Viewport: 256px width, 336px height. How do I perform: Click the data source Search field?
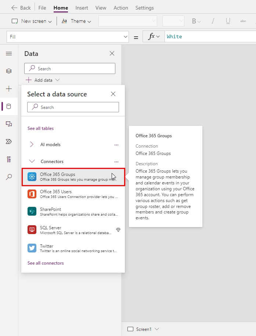pos(73,107)
